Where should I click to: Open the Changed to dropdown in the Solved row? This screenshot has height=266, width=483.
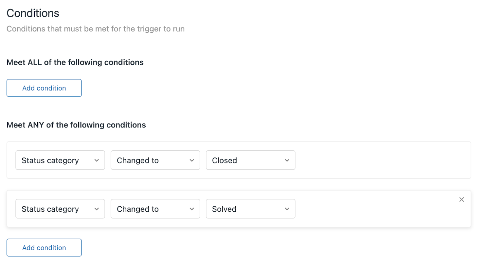point(155,209)
